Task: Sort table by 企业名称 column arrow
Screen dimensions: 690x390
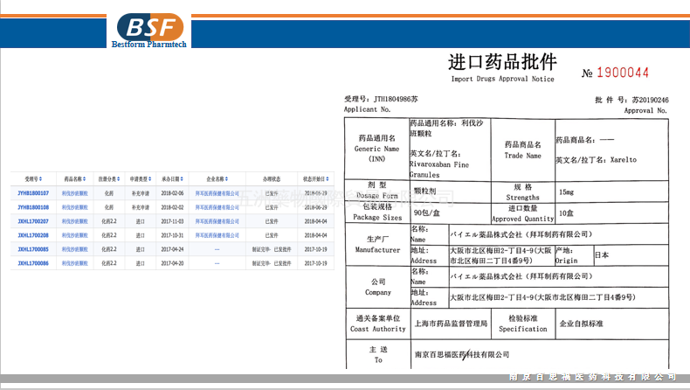Action: 226,179
